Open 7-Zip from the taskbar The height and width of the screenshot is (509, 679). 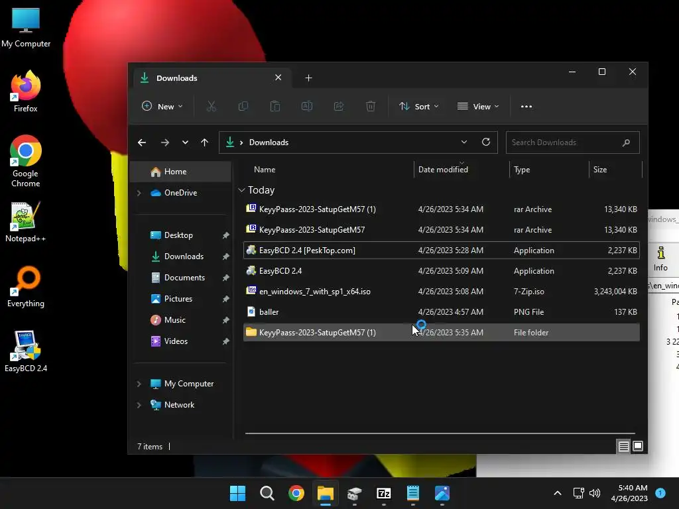[384, 493]
